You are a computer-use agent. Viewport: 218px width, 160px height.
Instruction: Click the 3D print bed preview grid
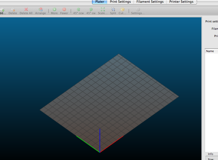coord(109,103)
